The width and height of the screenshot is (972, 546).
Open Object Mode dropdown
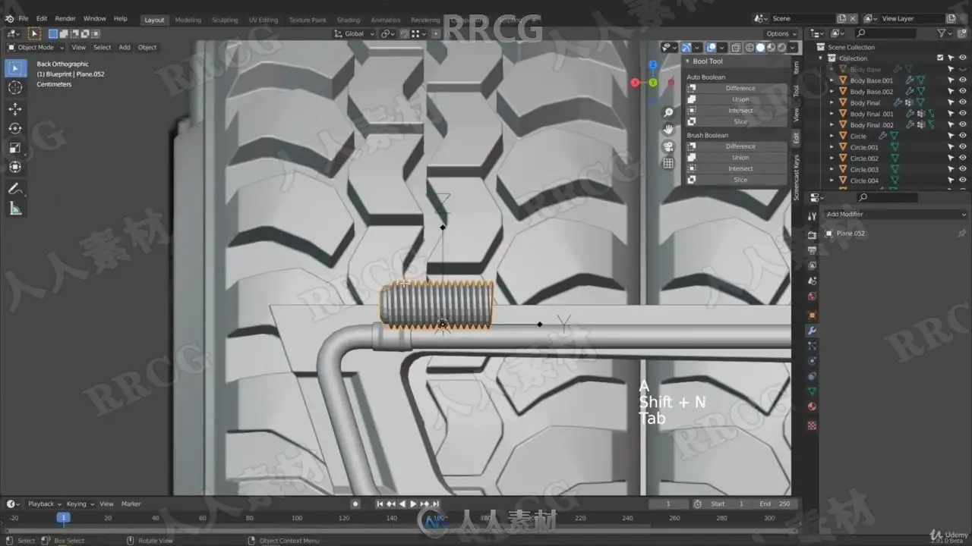[x=36, y=47]
